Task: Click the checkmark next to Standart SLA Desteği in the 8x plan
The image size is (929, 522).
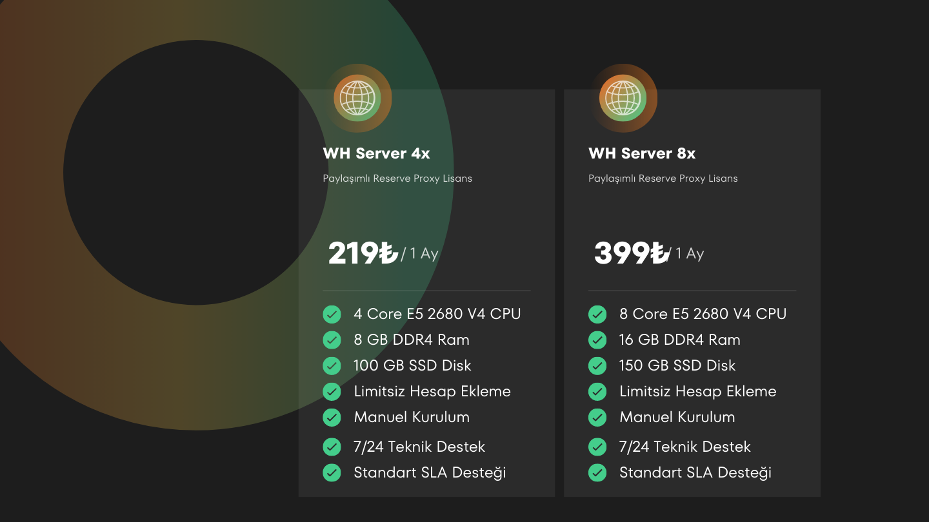Action: coord(597,473)
